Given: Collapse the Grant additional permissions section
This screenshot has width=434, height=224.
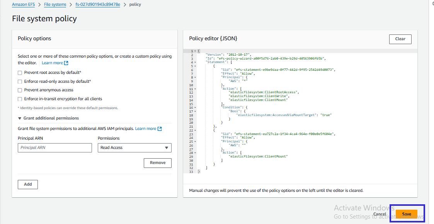Looking at the screenshot, I should [x=48, y=118].
